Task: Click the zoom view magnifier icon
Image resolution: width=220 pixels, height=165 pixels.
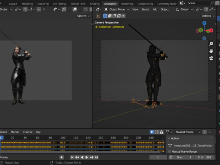Action: (211, 44)
